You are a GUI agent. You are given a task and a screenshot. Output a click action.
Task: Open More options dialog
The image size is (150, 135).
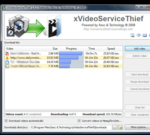point(137,127)
